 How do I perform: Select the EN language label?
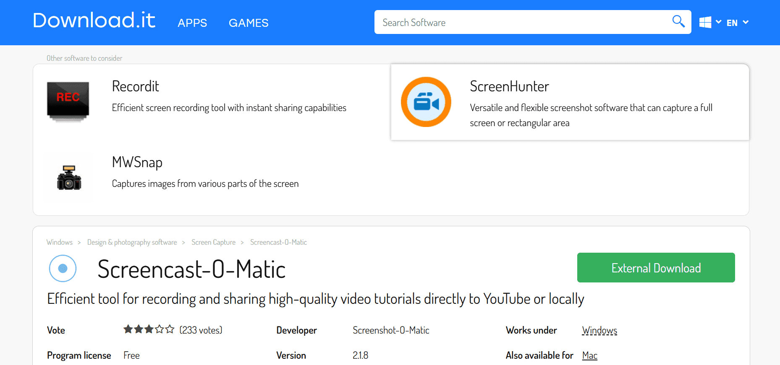tap(732, 23)
